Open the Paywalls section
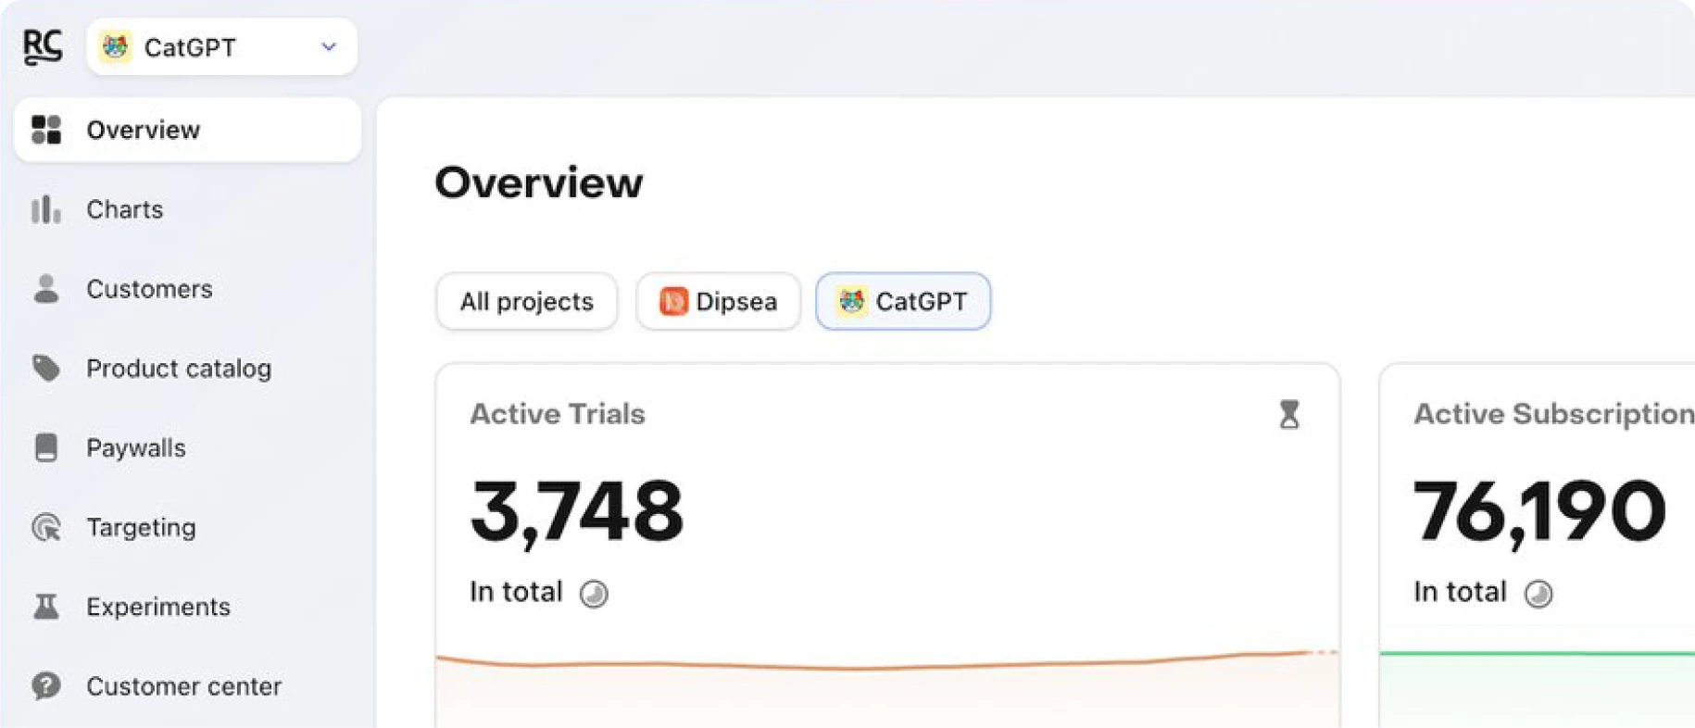Viewport: 1695px width, 728px height. click(x=188, y=447)
